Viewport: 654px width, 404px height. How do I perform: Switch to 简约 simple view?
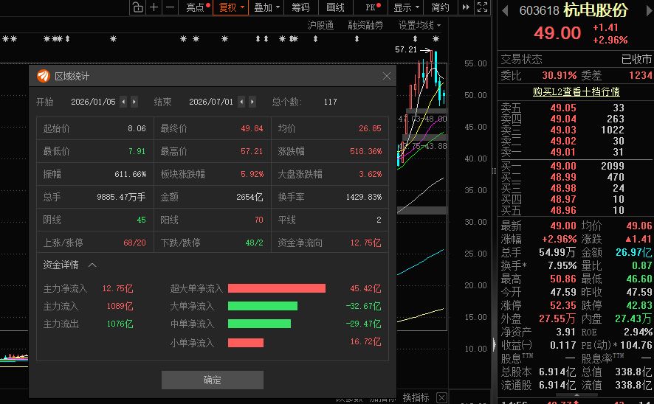point(440,7)
